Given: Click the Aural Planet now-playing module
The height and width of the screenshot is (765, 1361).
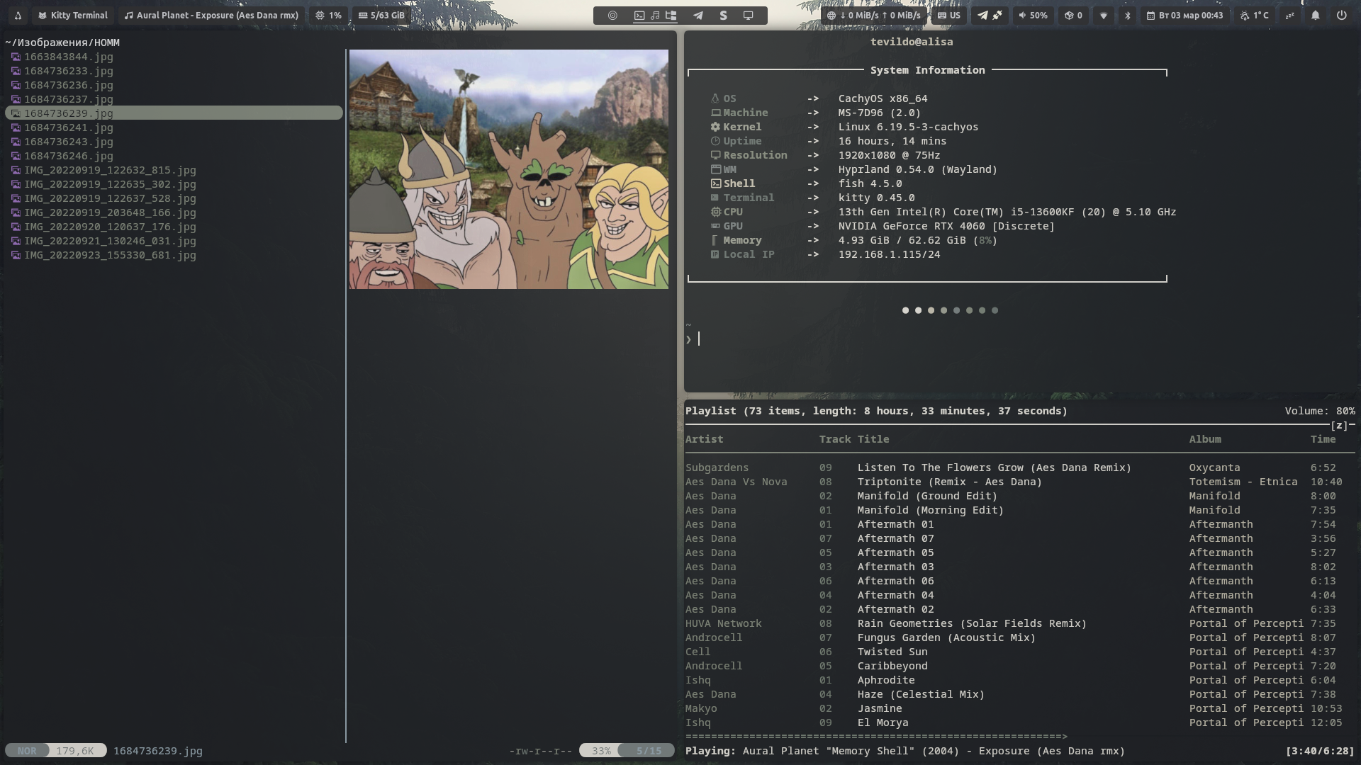Looking at the screenshot, I should [x=211, y=15].
